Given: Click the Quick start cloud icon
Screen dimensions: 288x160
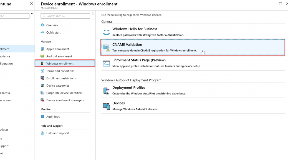Looking at the screenshot, I should [42, 32].
